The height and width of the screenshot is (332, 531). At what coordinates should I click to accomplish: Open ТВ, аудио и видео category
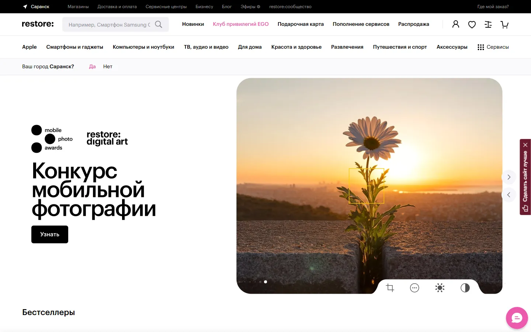206,47
